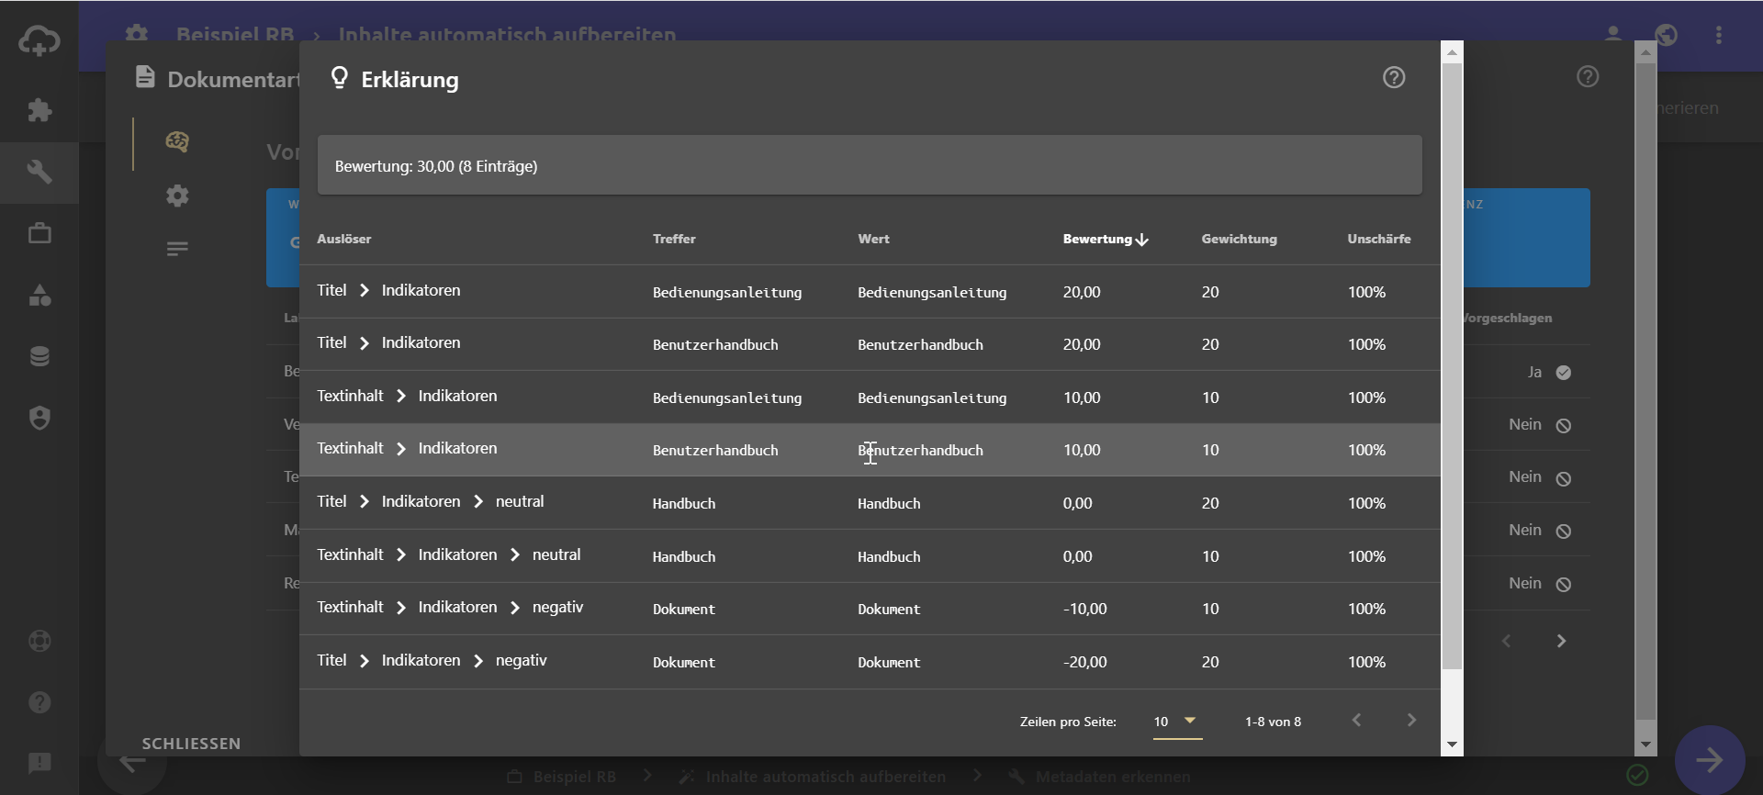Click 1-8 von 8 pagination text
1763x795 pixels.
click(x=1273, y=722)
